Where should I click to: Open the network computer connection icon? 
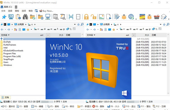coord(48,17)
